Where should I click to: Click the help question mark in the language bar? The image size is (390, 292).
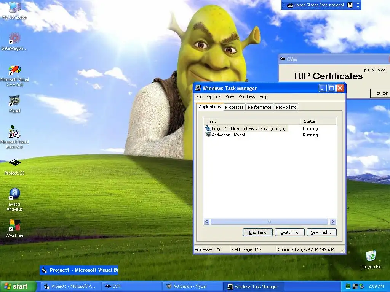tap(350, 5)
